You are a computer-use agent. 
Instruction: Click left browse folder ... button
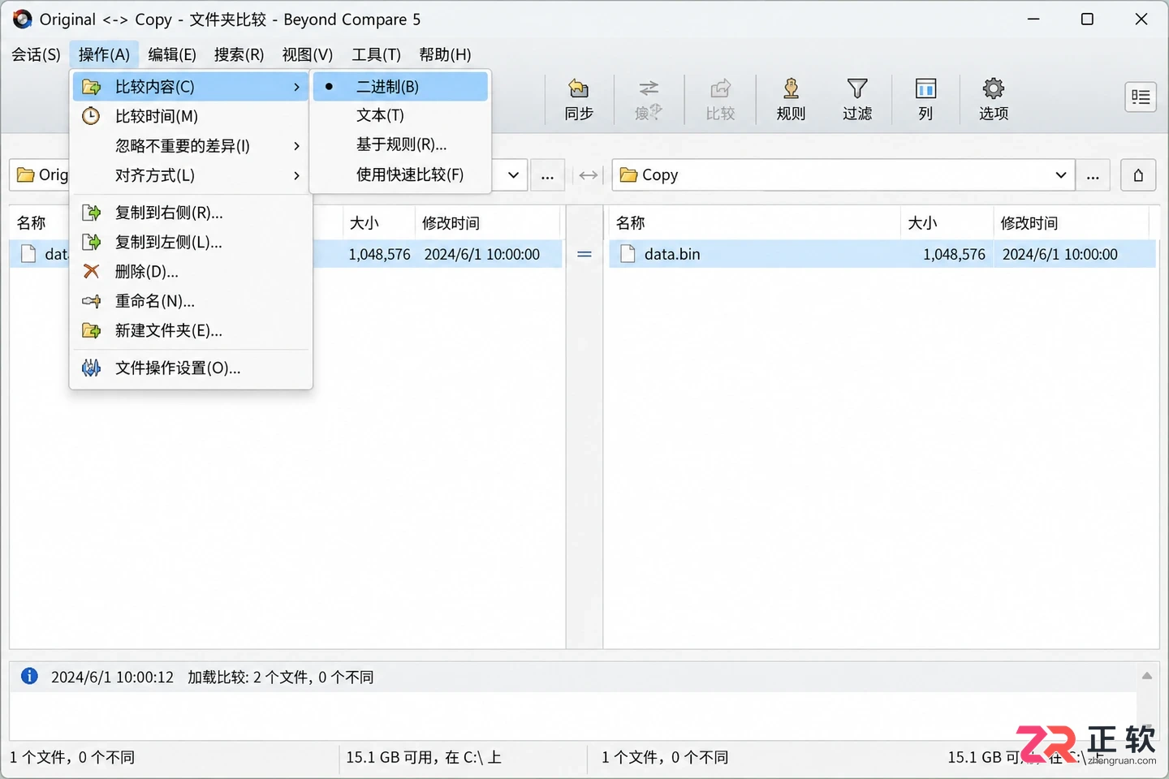point(547,175)
